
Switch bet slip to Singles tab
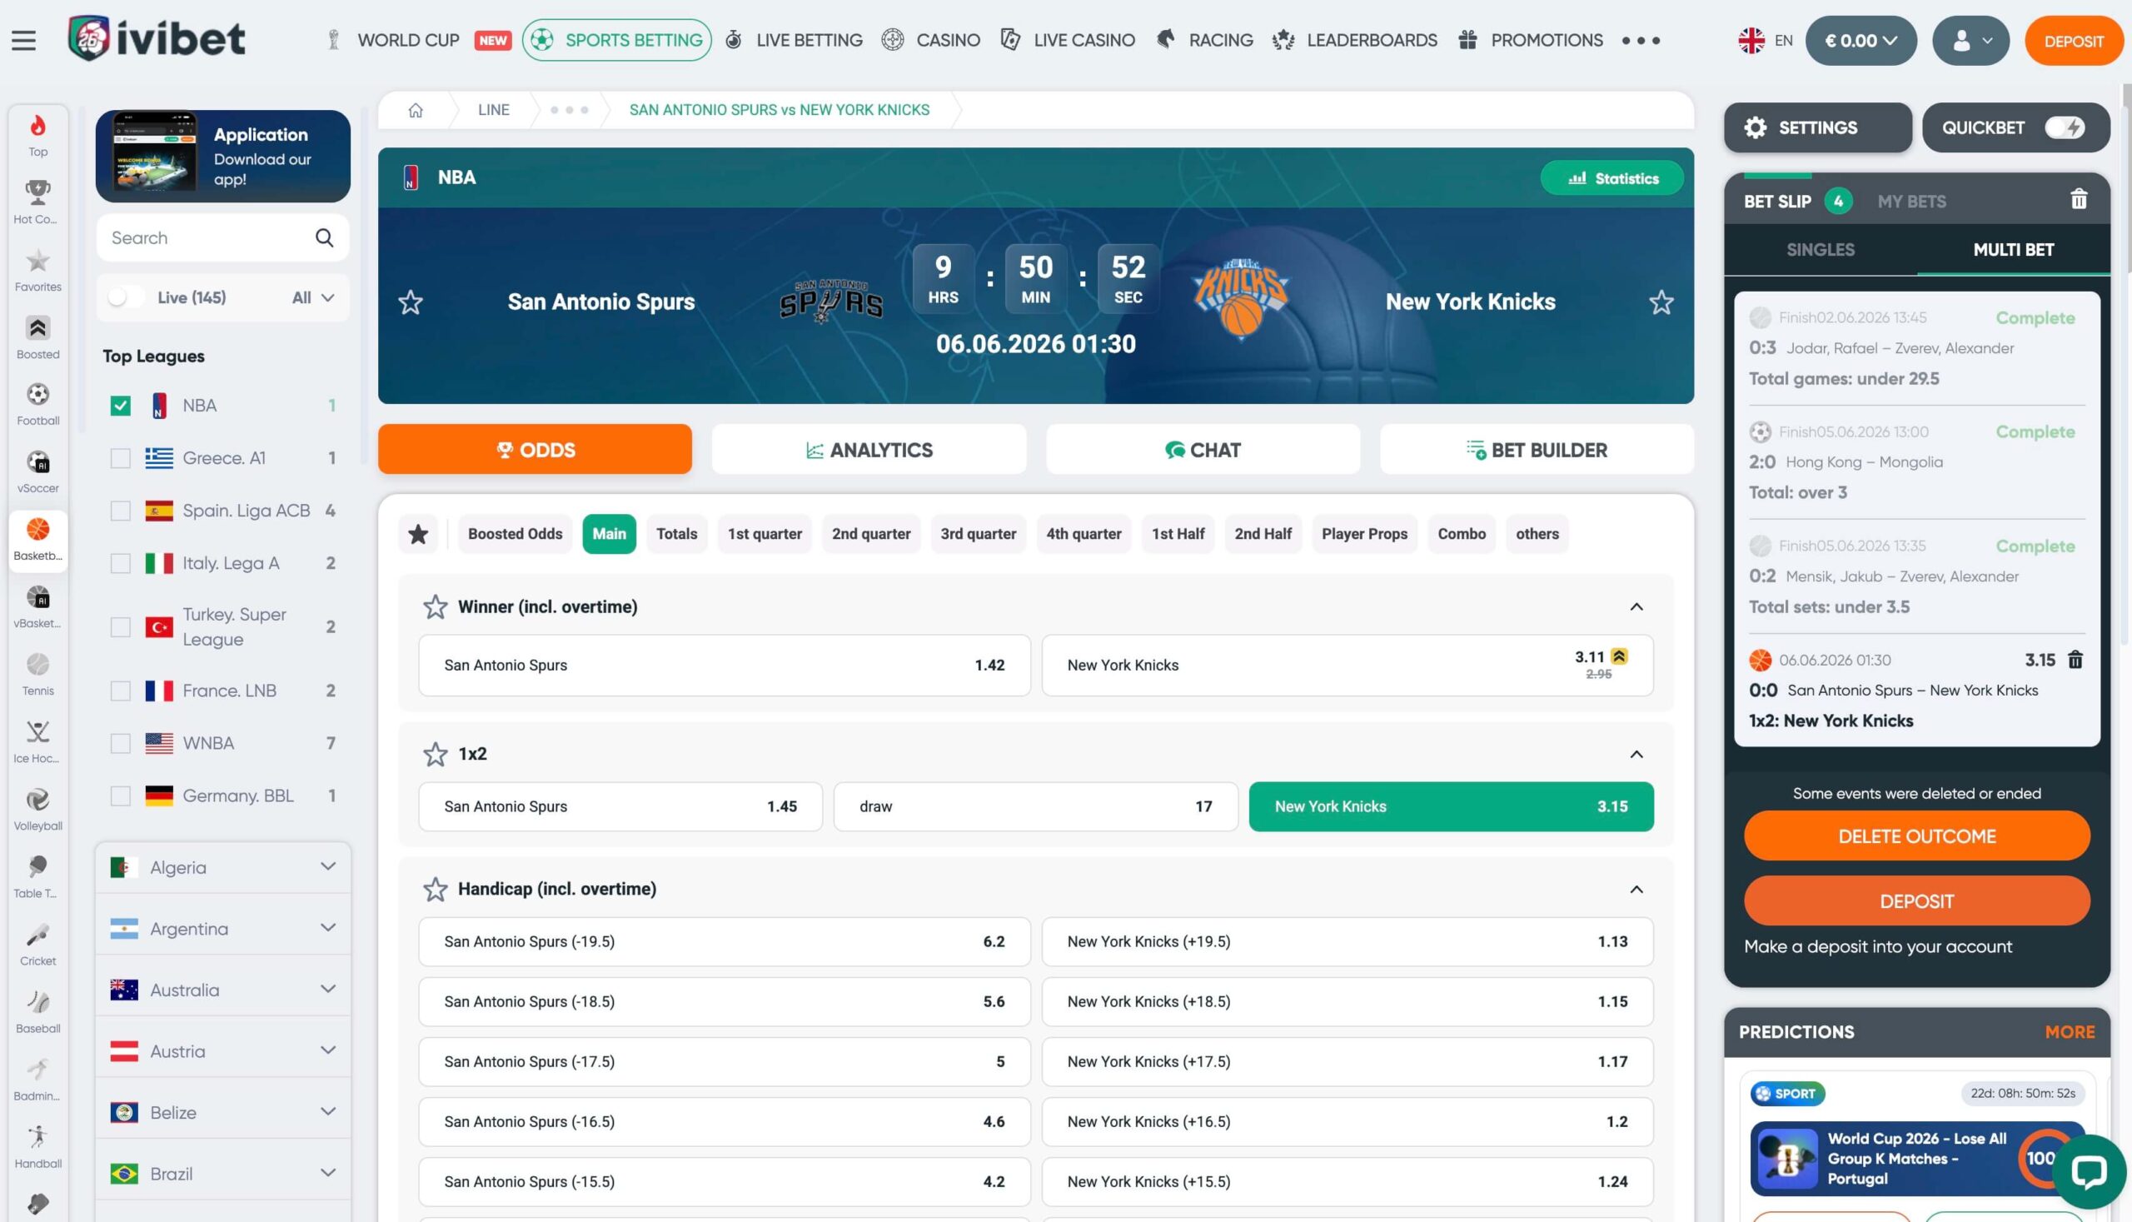[1820, 250]
